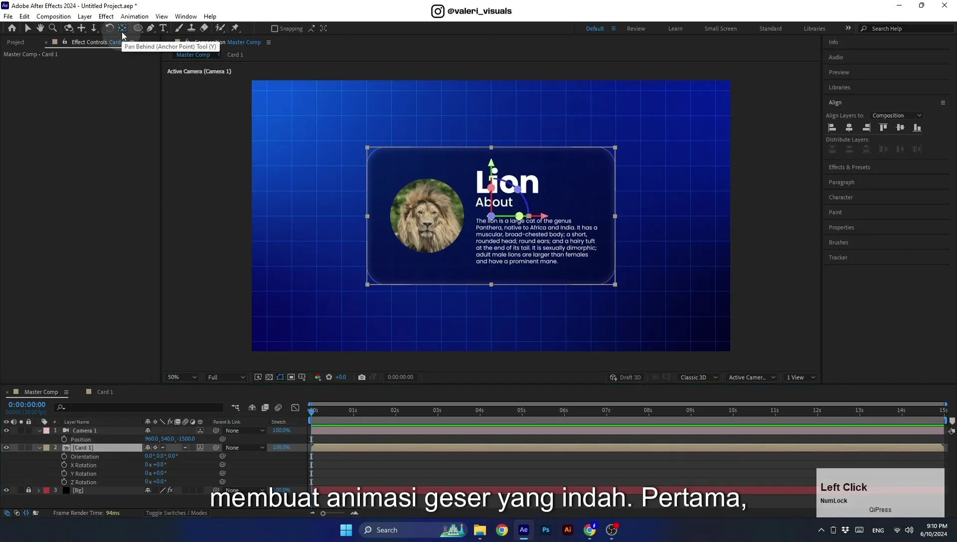Click the red label color swatch of Bg layer
Image resolution: width=957 pixels, height=542 pixels.
[46, 490]
